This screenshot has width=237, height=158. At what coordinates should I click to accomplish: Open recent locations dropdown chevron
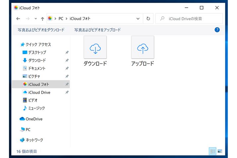coord(35,19)
